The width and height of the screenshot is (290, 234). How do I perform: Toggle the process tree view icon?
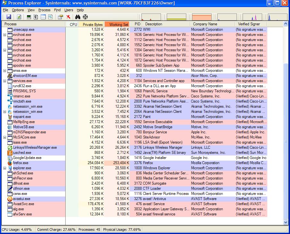(x=36, y=17)
